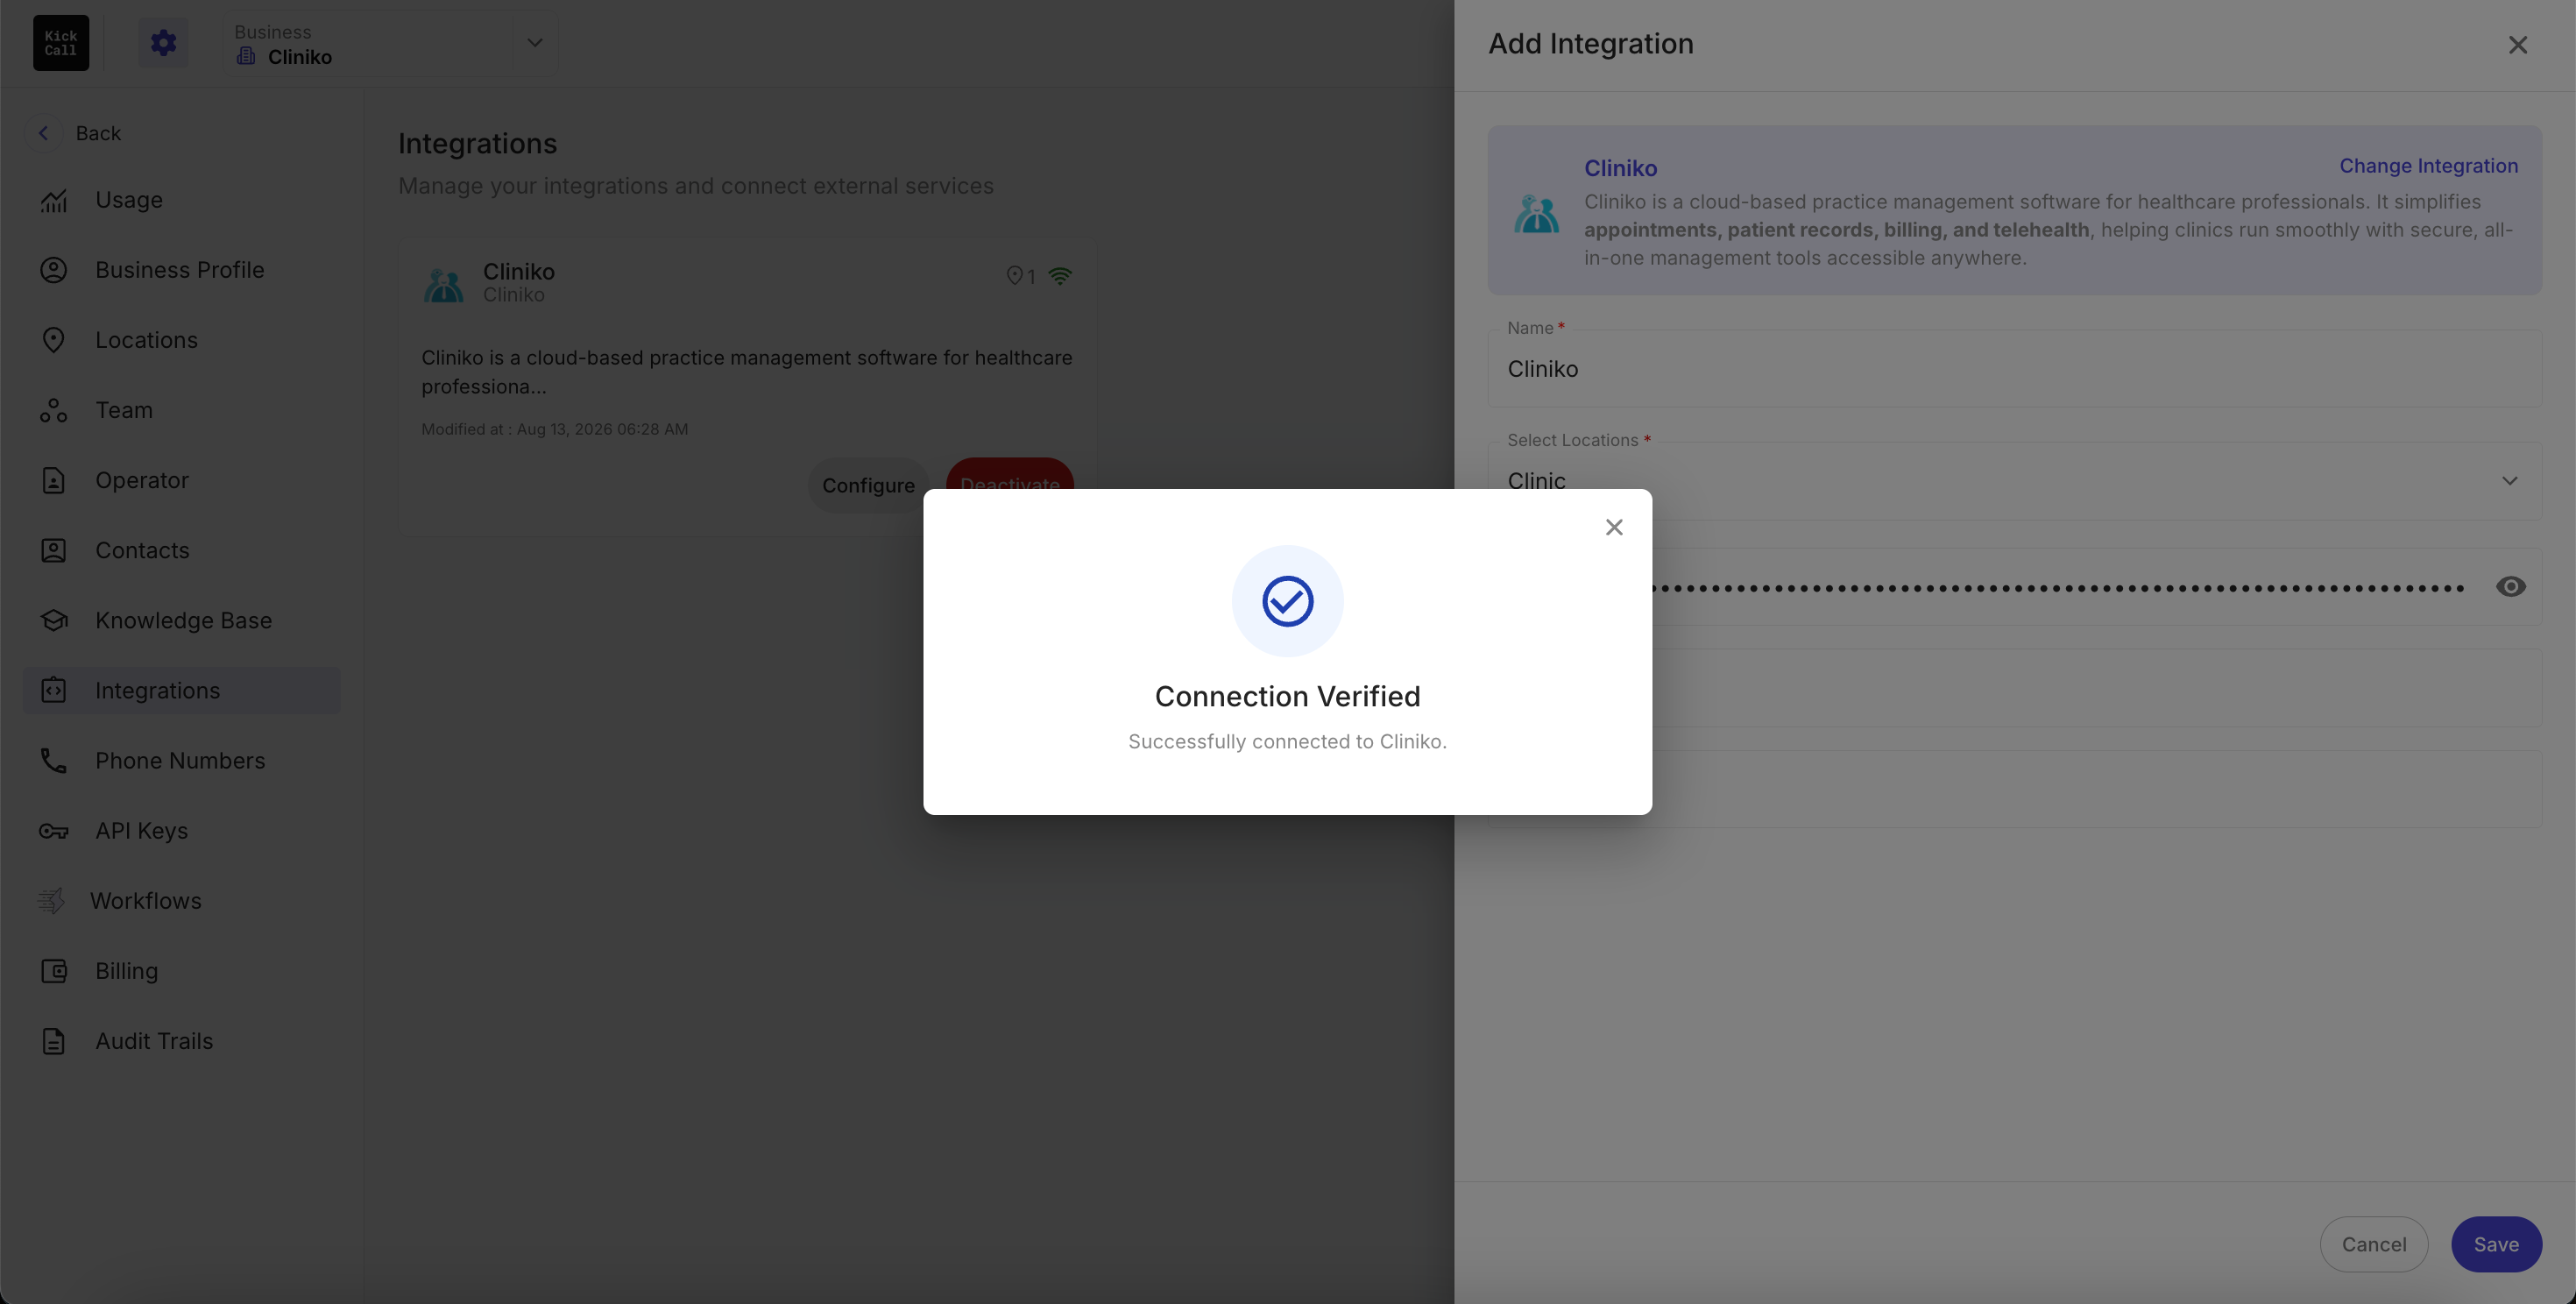Click the Add Integration panel title
2576x1304 pixels.
click(x=1590, y=43)
